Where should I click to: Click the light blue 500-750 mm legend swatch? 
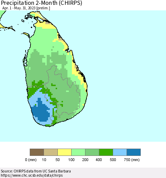[x=120, y=152]
